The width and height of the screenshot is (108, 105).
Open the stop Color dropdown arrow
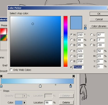coord(24,103)
